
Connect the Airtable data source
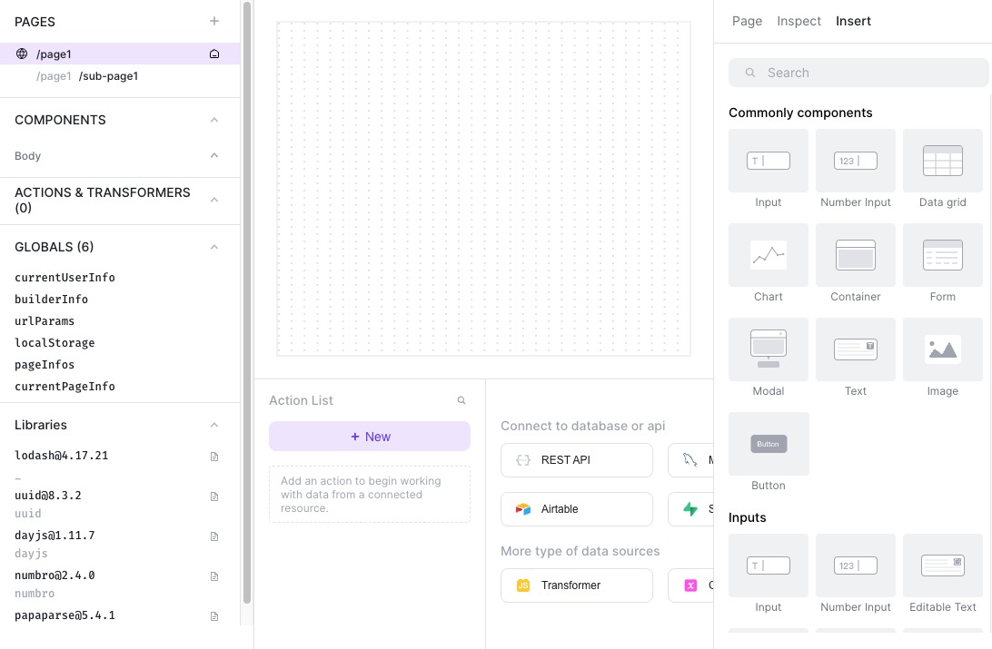[x=576, y=509]
